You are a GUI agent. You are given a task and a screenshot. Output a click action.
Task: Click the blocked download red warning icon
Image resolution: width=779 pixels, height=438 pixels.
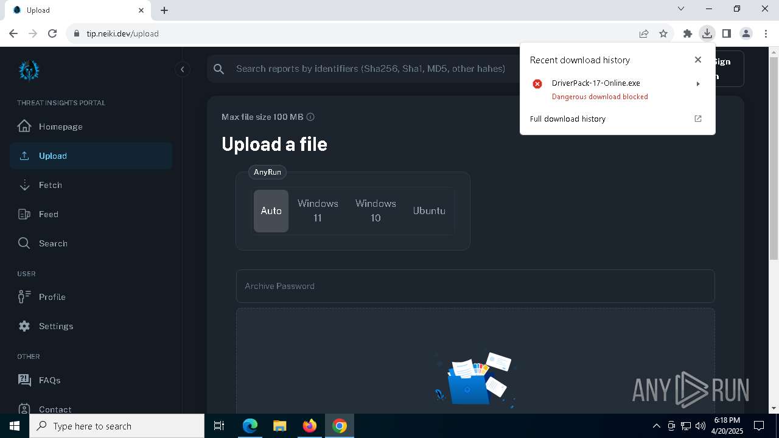tap(537, 84)
